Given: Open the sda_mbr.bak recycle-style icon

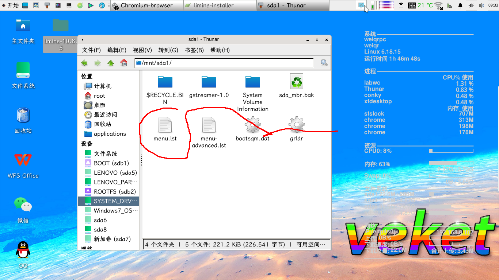Looking at the screenshot, I should [x=296, y=81].
